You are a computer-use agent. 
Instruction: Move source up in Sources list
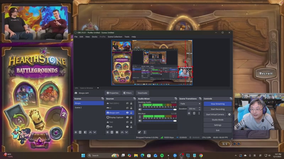pos(122,132)
